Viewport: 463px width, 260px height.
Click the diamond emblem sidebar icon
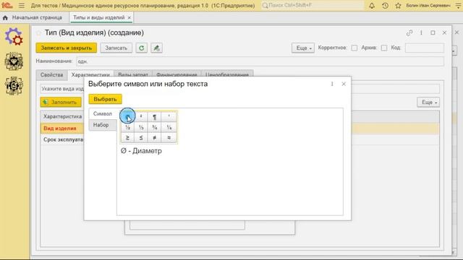tap(14, 61)
